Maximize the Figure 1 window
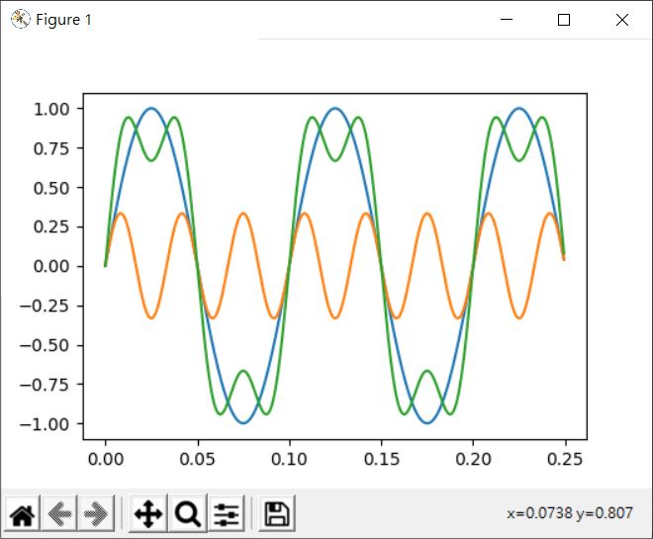Viewport: 653px width, 539px height. pos(564,20)
